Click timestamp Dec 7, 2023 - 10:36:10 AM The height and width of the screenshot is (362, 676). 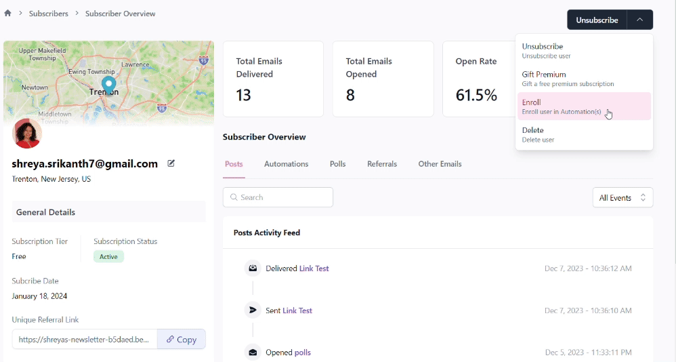588,310
